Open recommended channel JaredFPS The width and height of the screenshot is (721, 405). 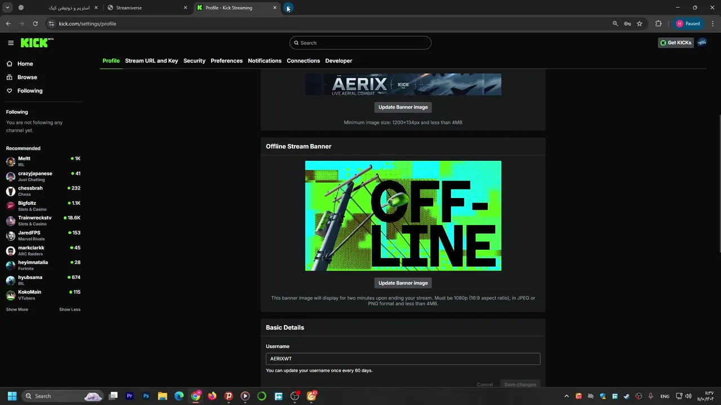coord(43,236)
